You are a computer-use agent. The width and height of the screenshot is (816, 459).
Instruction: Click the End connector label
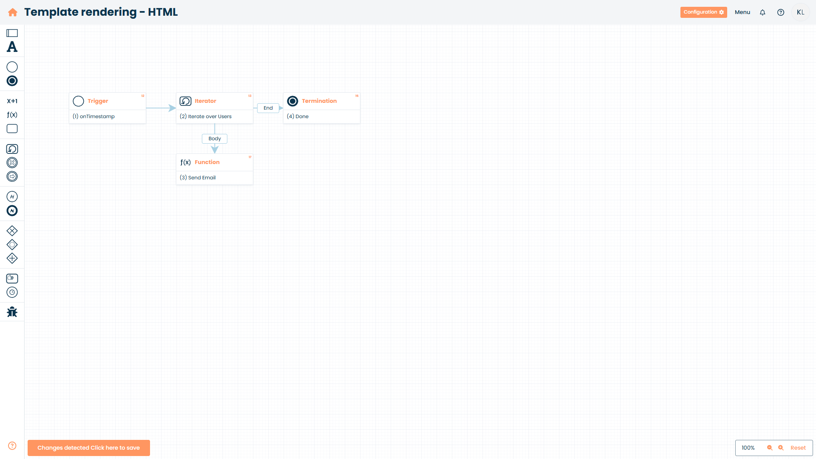pyautogui.click(x=268, y=108)
